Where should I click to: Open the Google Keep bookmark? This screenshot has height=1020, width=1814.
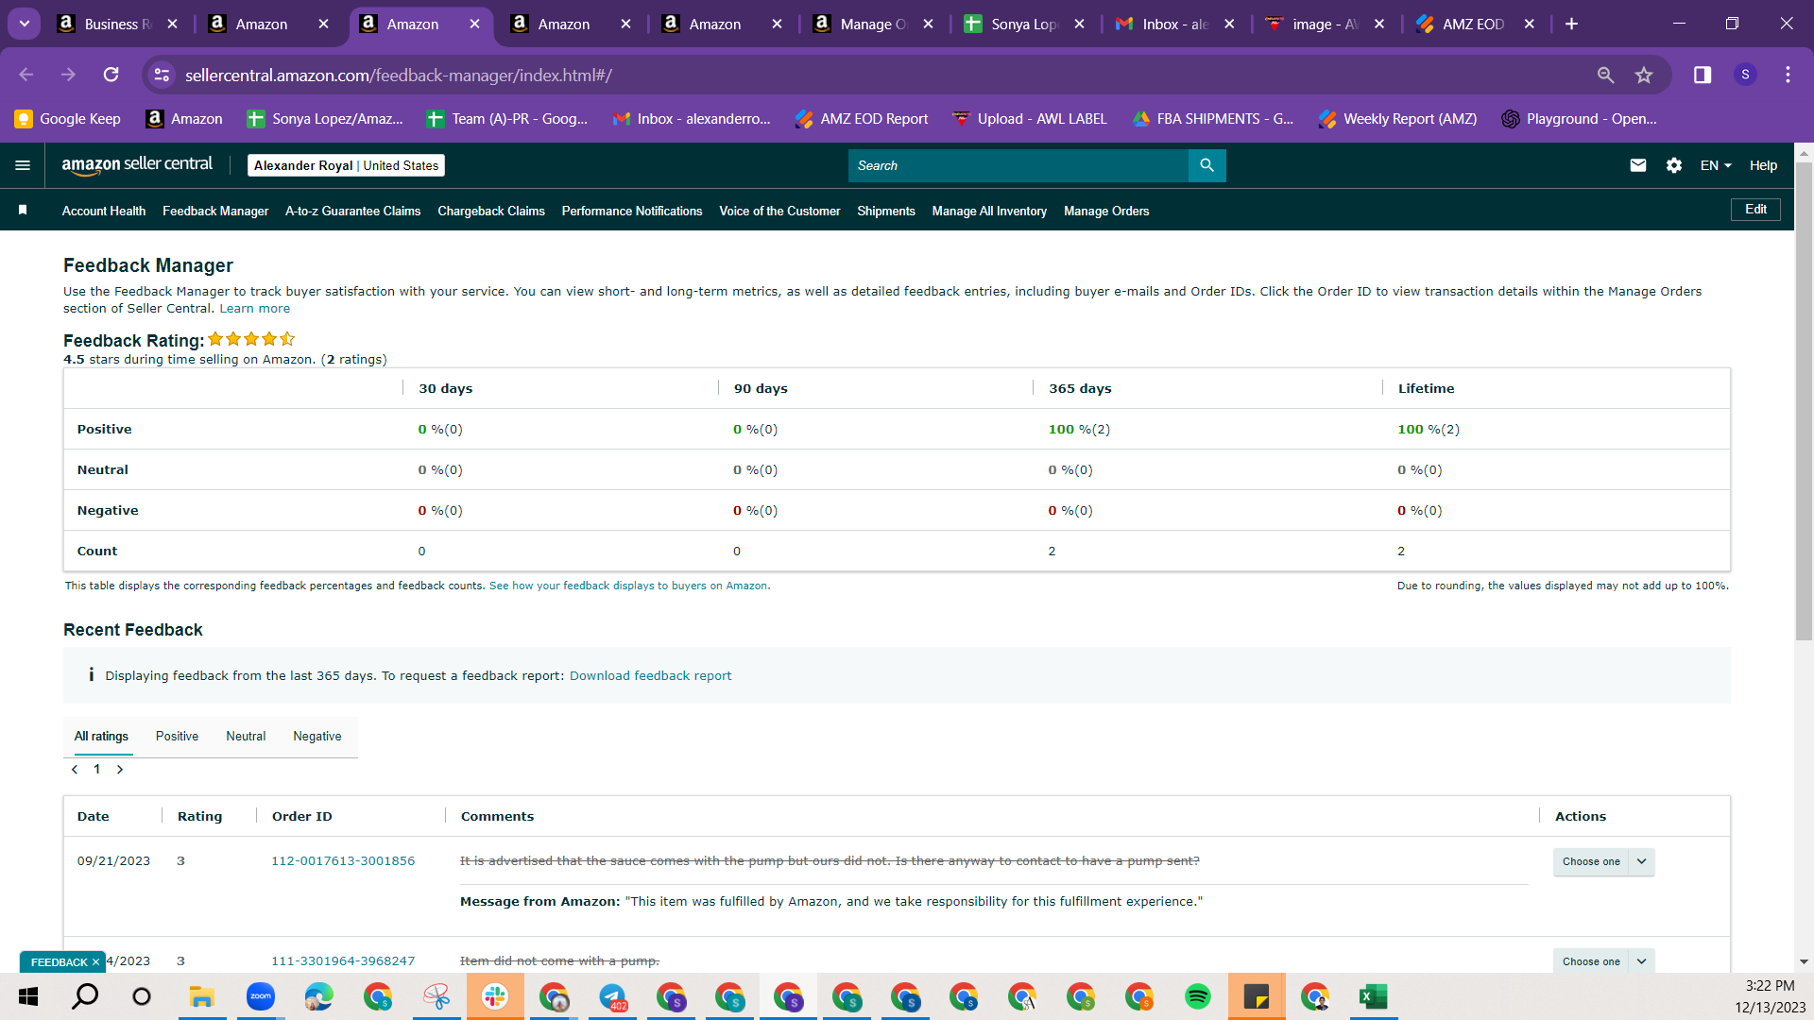[68, 118]
